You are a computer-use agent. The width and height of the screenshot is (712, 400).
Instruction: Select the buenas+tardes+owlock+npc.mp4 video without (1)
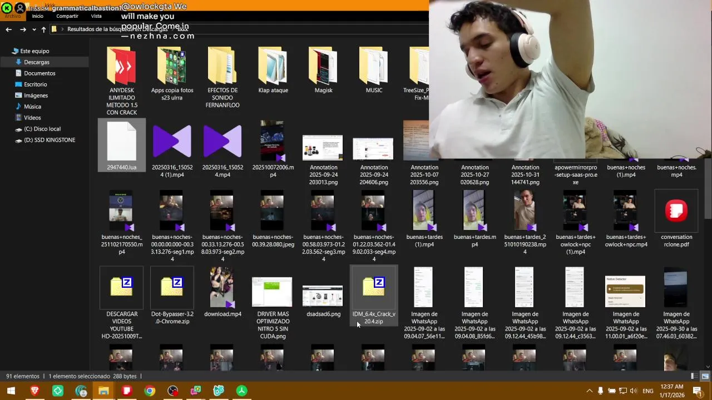tap(626, 220)
